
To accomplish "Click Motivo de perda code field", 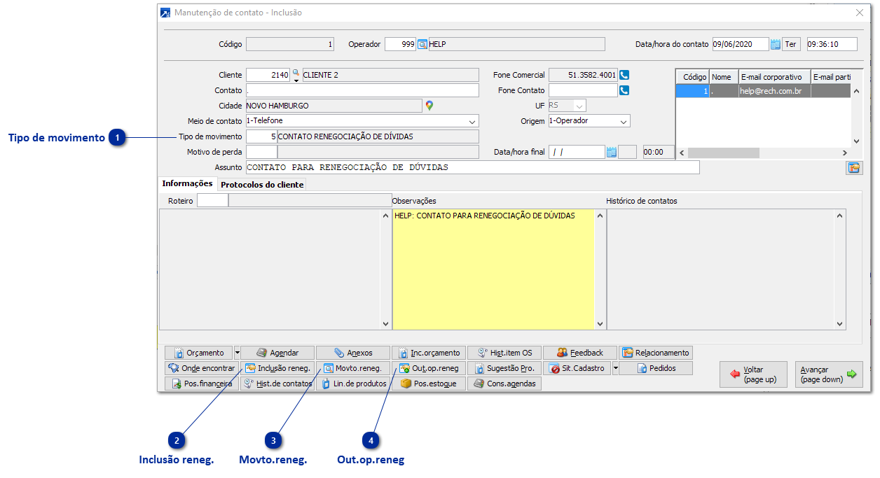I will 262,152.
